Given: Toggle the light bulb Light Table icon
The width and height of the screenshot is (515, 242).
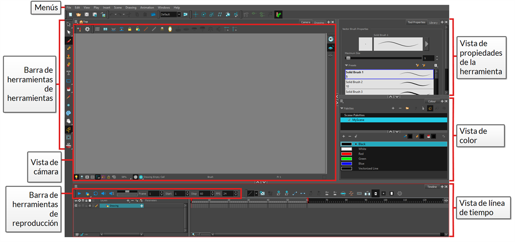Looking at the screenshot, I should [x=76, y=177].
